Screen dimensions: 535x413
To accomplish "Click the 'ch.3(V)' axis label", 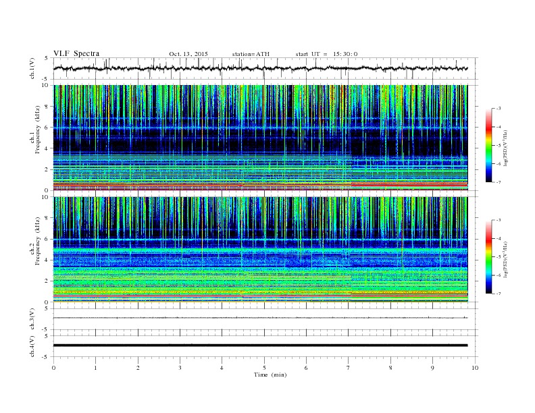I will 32,319.
